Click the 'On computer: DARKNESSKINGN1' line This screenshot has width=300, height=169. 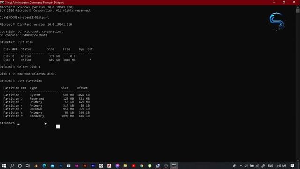point(24,35)
